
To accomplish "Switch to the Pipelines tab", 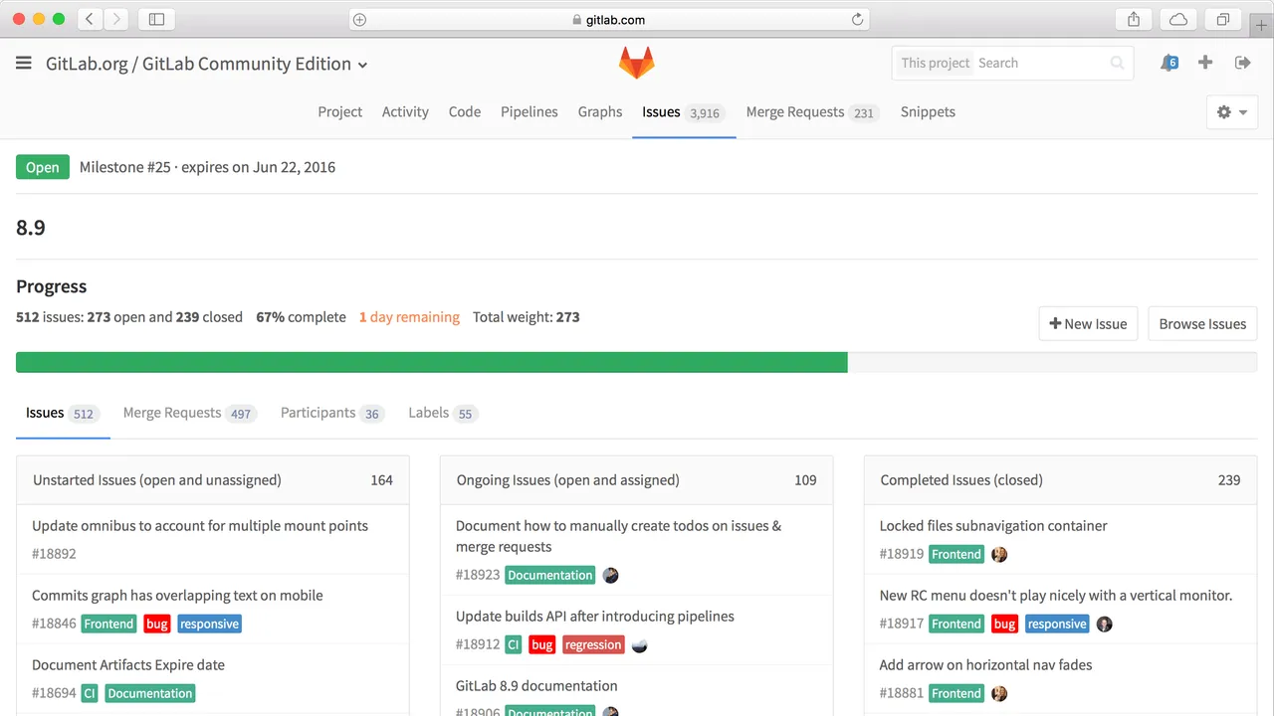I will (529, 111).
